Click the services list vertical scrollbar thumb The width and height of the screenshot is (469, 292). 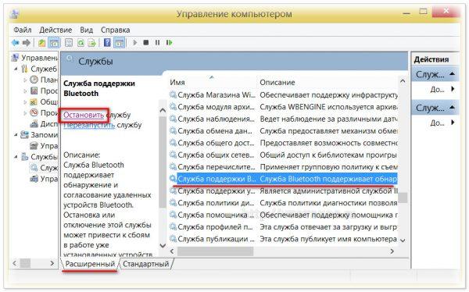403,198
